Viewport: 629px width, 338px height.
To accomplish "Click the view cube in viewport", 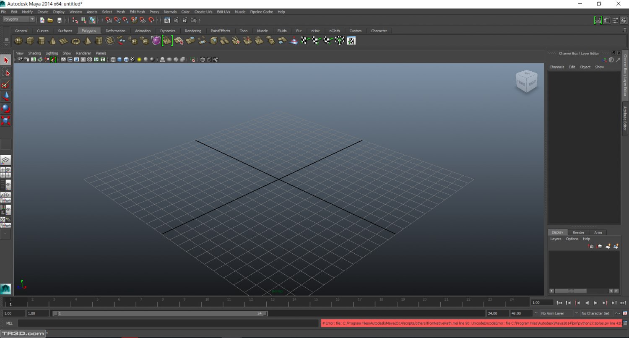I will (x=526, y=81).
